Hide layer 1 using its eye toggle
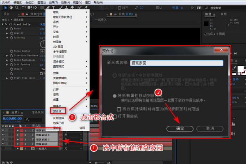 [x=3, y=130]
